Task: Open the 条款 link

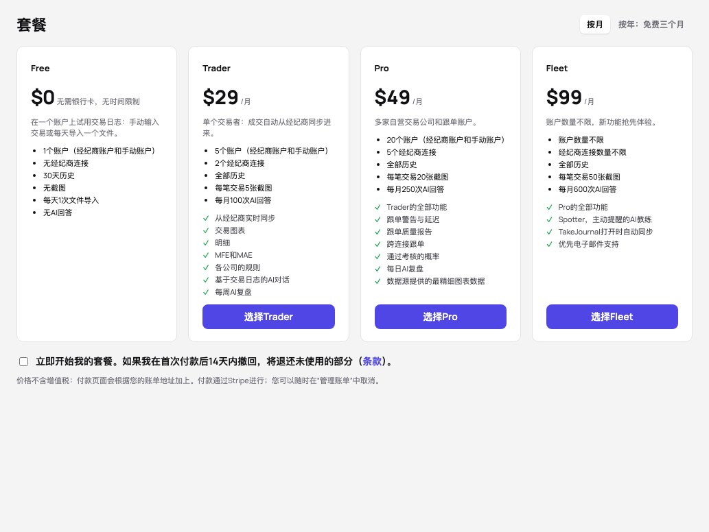Action: click(x=372, y=361)
